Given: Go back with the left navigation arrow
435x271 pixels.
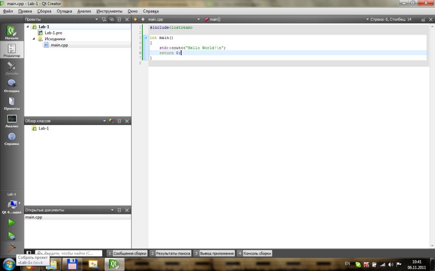Looking at the screenshot, I should (x=136, y=19).
